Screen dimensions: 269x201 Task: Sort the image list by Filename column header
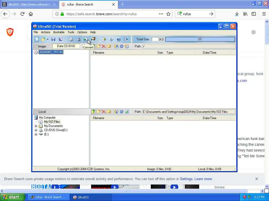[x=117, y=52]
